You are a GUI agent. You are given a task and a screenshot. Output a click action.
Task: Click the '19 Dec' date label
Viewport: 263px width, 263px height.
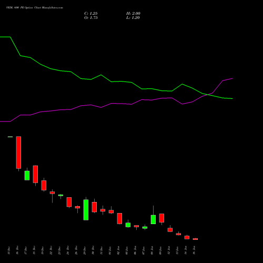tap(43, 250)
